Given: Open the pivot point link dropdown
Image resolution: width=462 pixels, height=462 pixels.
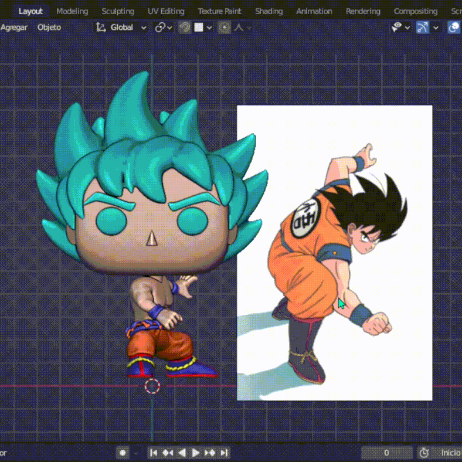Looking at the screenshot, I should (164, 28).
